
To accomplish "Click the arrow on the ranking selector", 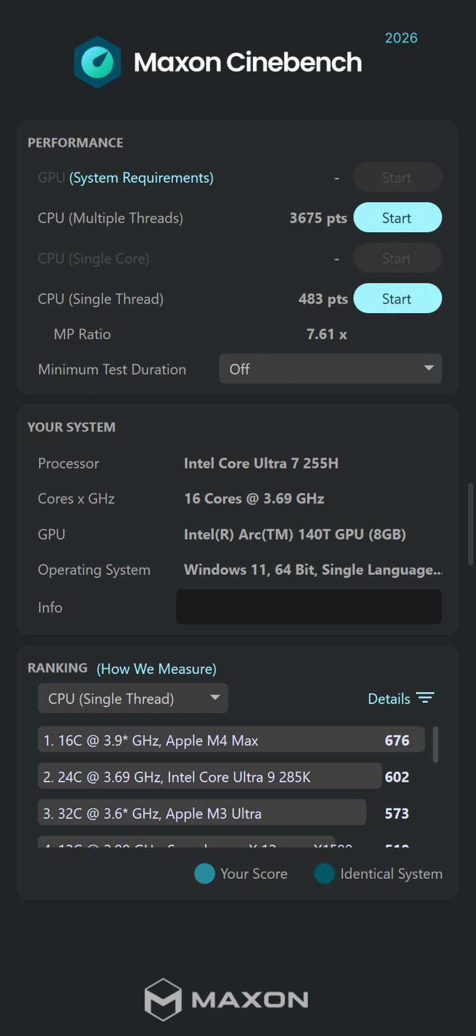I will click(x=215, y=698).
